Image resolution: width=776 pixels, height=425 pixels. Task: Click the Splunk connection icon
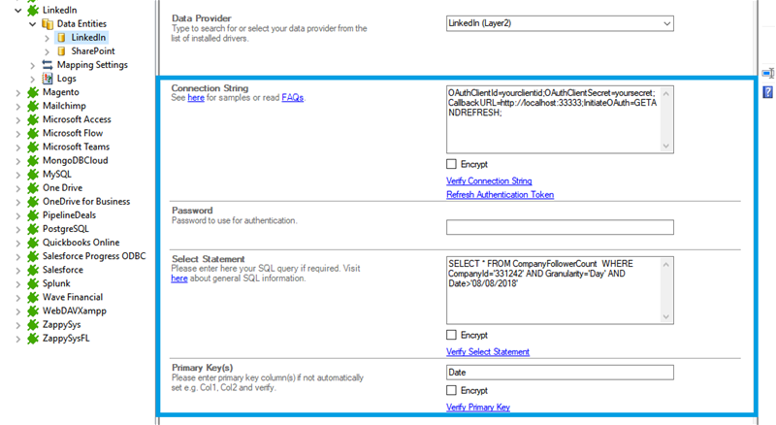tap(33, 284)
